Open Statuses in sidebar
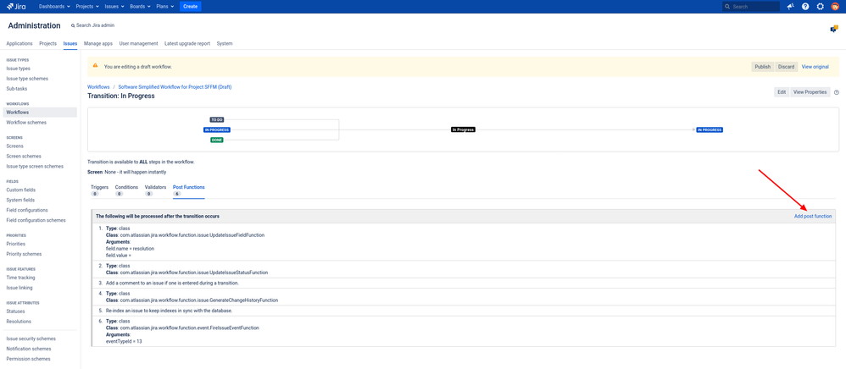This screenshot has width=846, height=369. [x=15, y=311]
